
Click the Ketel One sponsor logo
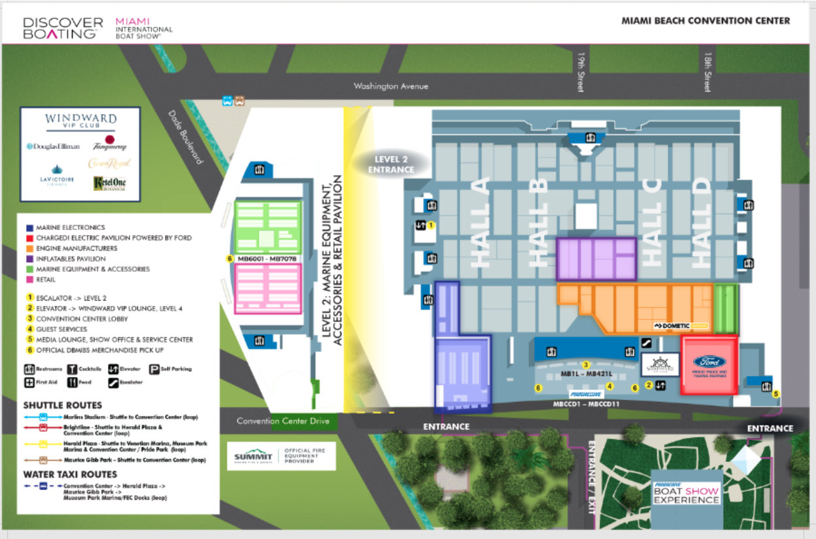click(109, 184)
